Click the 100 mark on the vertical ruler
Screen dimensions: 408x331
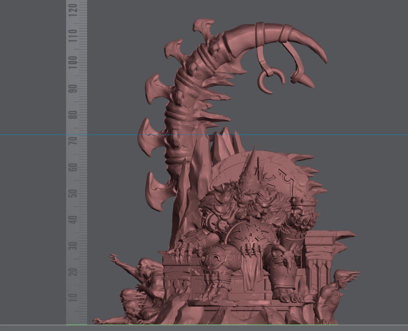pyautogui.click(x=74, y=62)
